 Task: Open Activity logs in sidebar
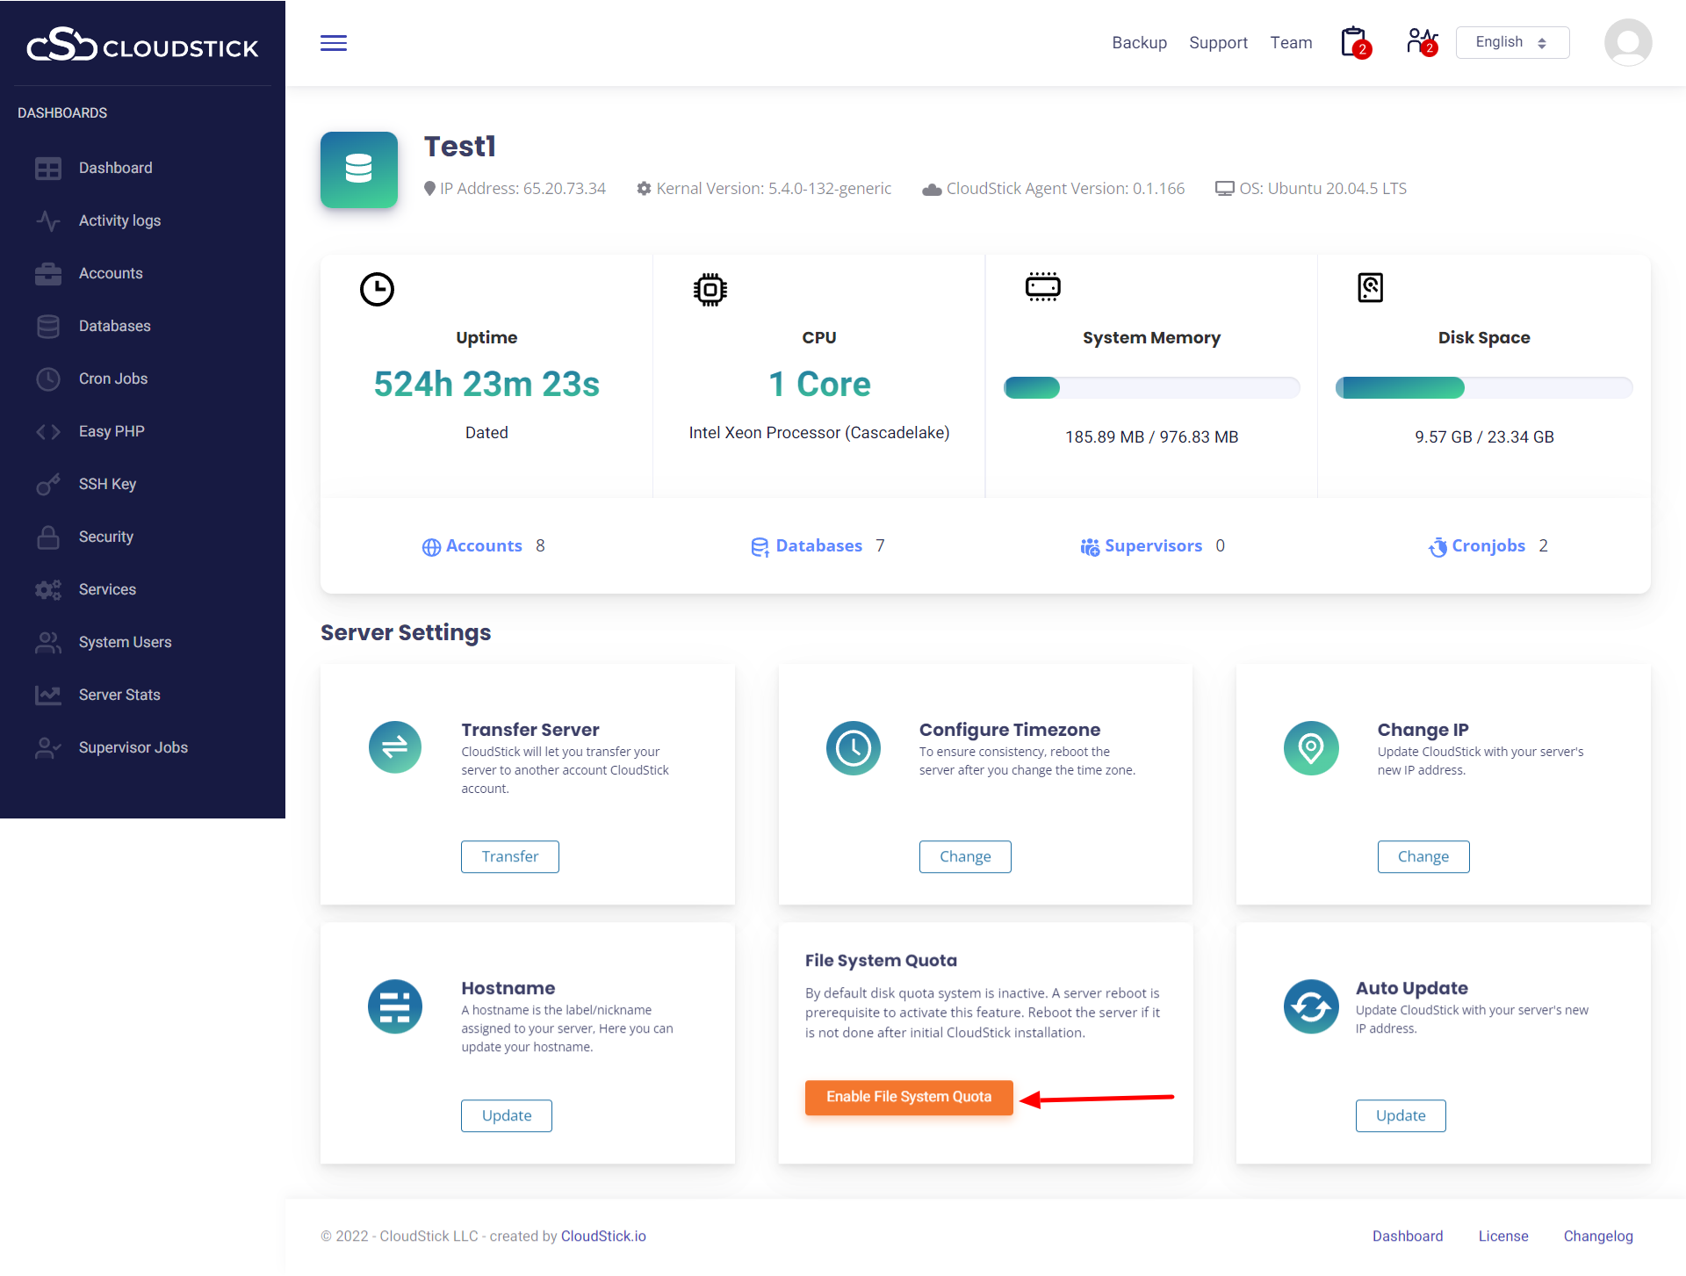119,220
